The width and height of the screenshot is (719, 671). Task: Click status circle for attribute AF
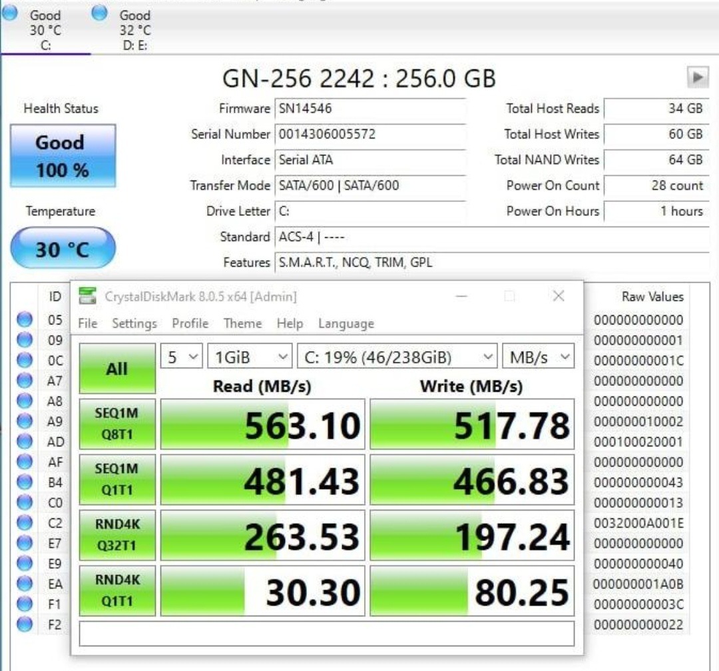pos(25,461)
